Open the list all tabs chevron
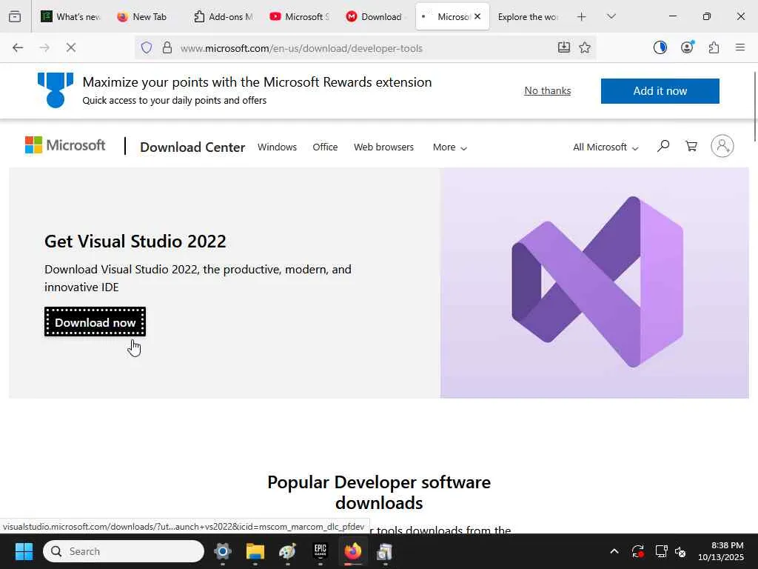This screenshot has width=758, height=569. coord(611,16)
